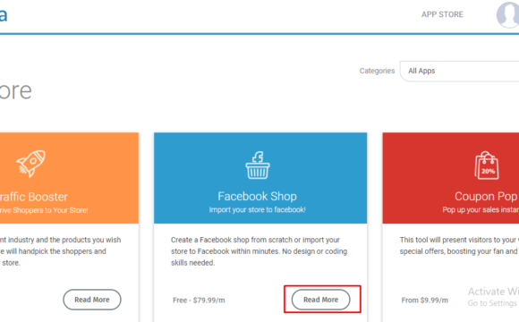Expand the All Apps categories dropdown
The width and height of the screenshot is (519, 322).
(459, 72)
